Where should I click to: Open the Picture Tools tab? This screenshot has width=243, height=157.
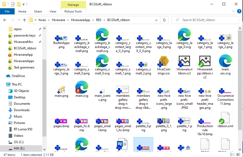[73, 11]
